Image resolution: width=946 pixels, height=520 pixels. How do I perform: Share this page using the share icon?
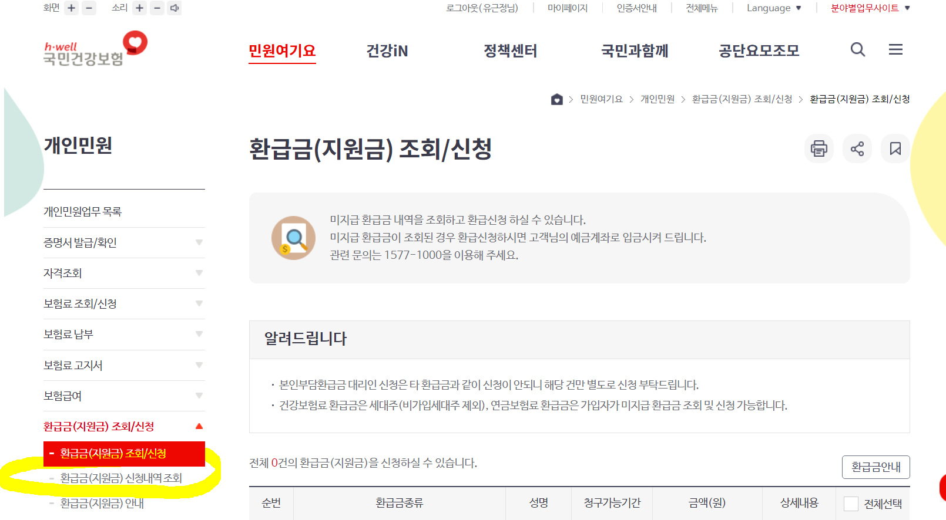tap(857, 148)
